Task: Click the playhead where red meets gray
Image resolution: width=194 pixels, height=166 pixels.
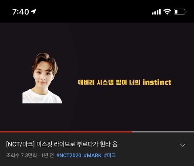Action: click(132, 132)
